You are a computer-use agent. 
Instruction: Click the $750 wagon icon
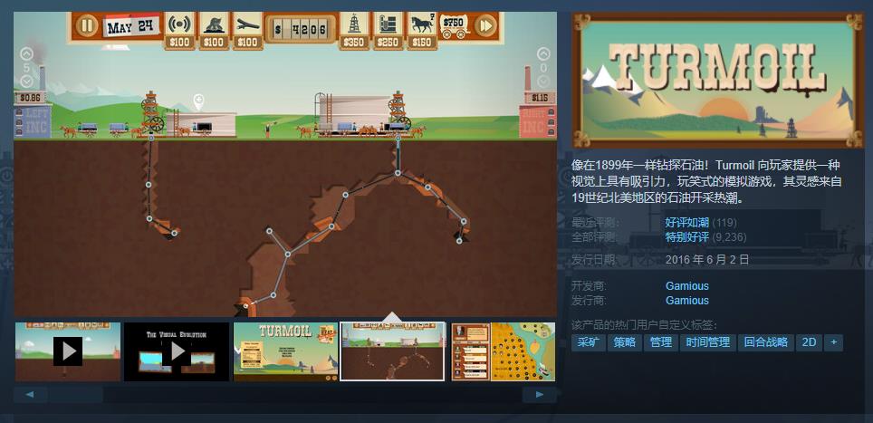455,26
